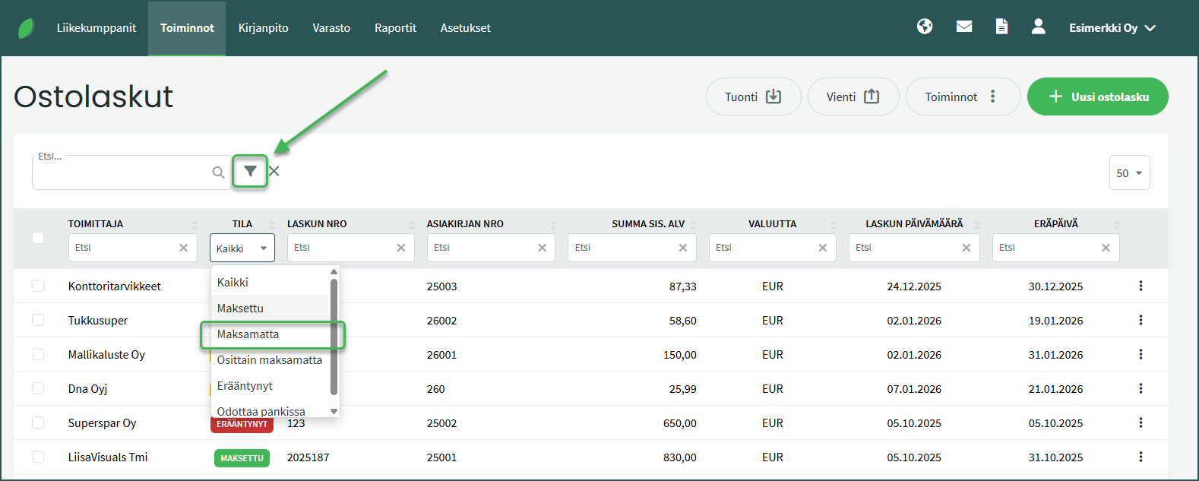
Task: Select the Tukkusuper row checkbox
Action: (38, 320)
